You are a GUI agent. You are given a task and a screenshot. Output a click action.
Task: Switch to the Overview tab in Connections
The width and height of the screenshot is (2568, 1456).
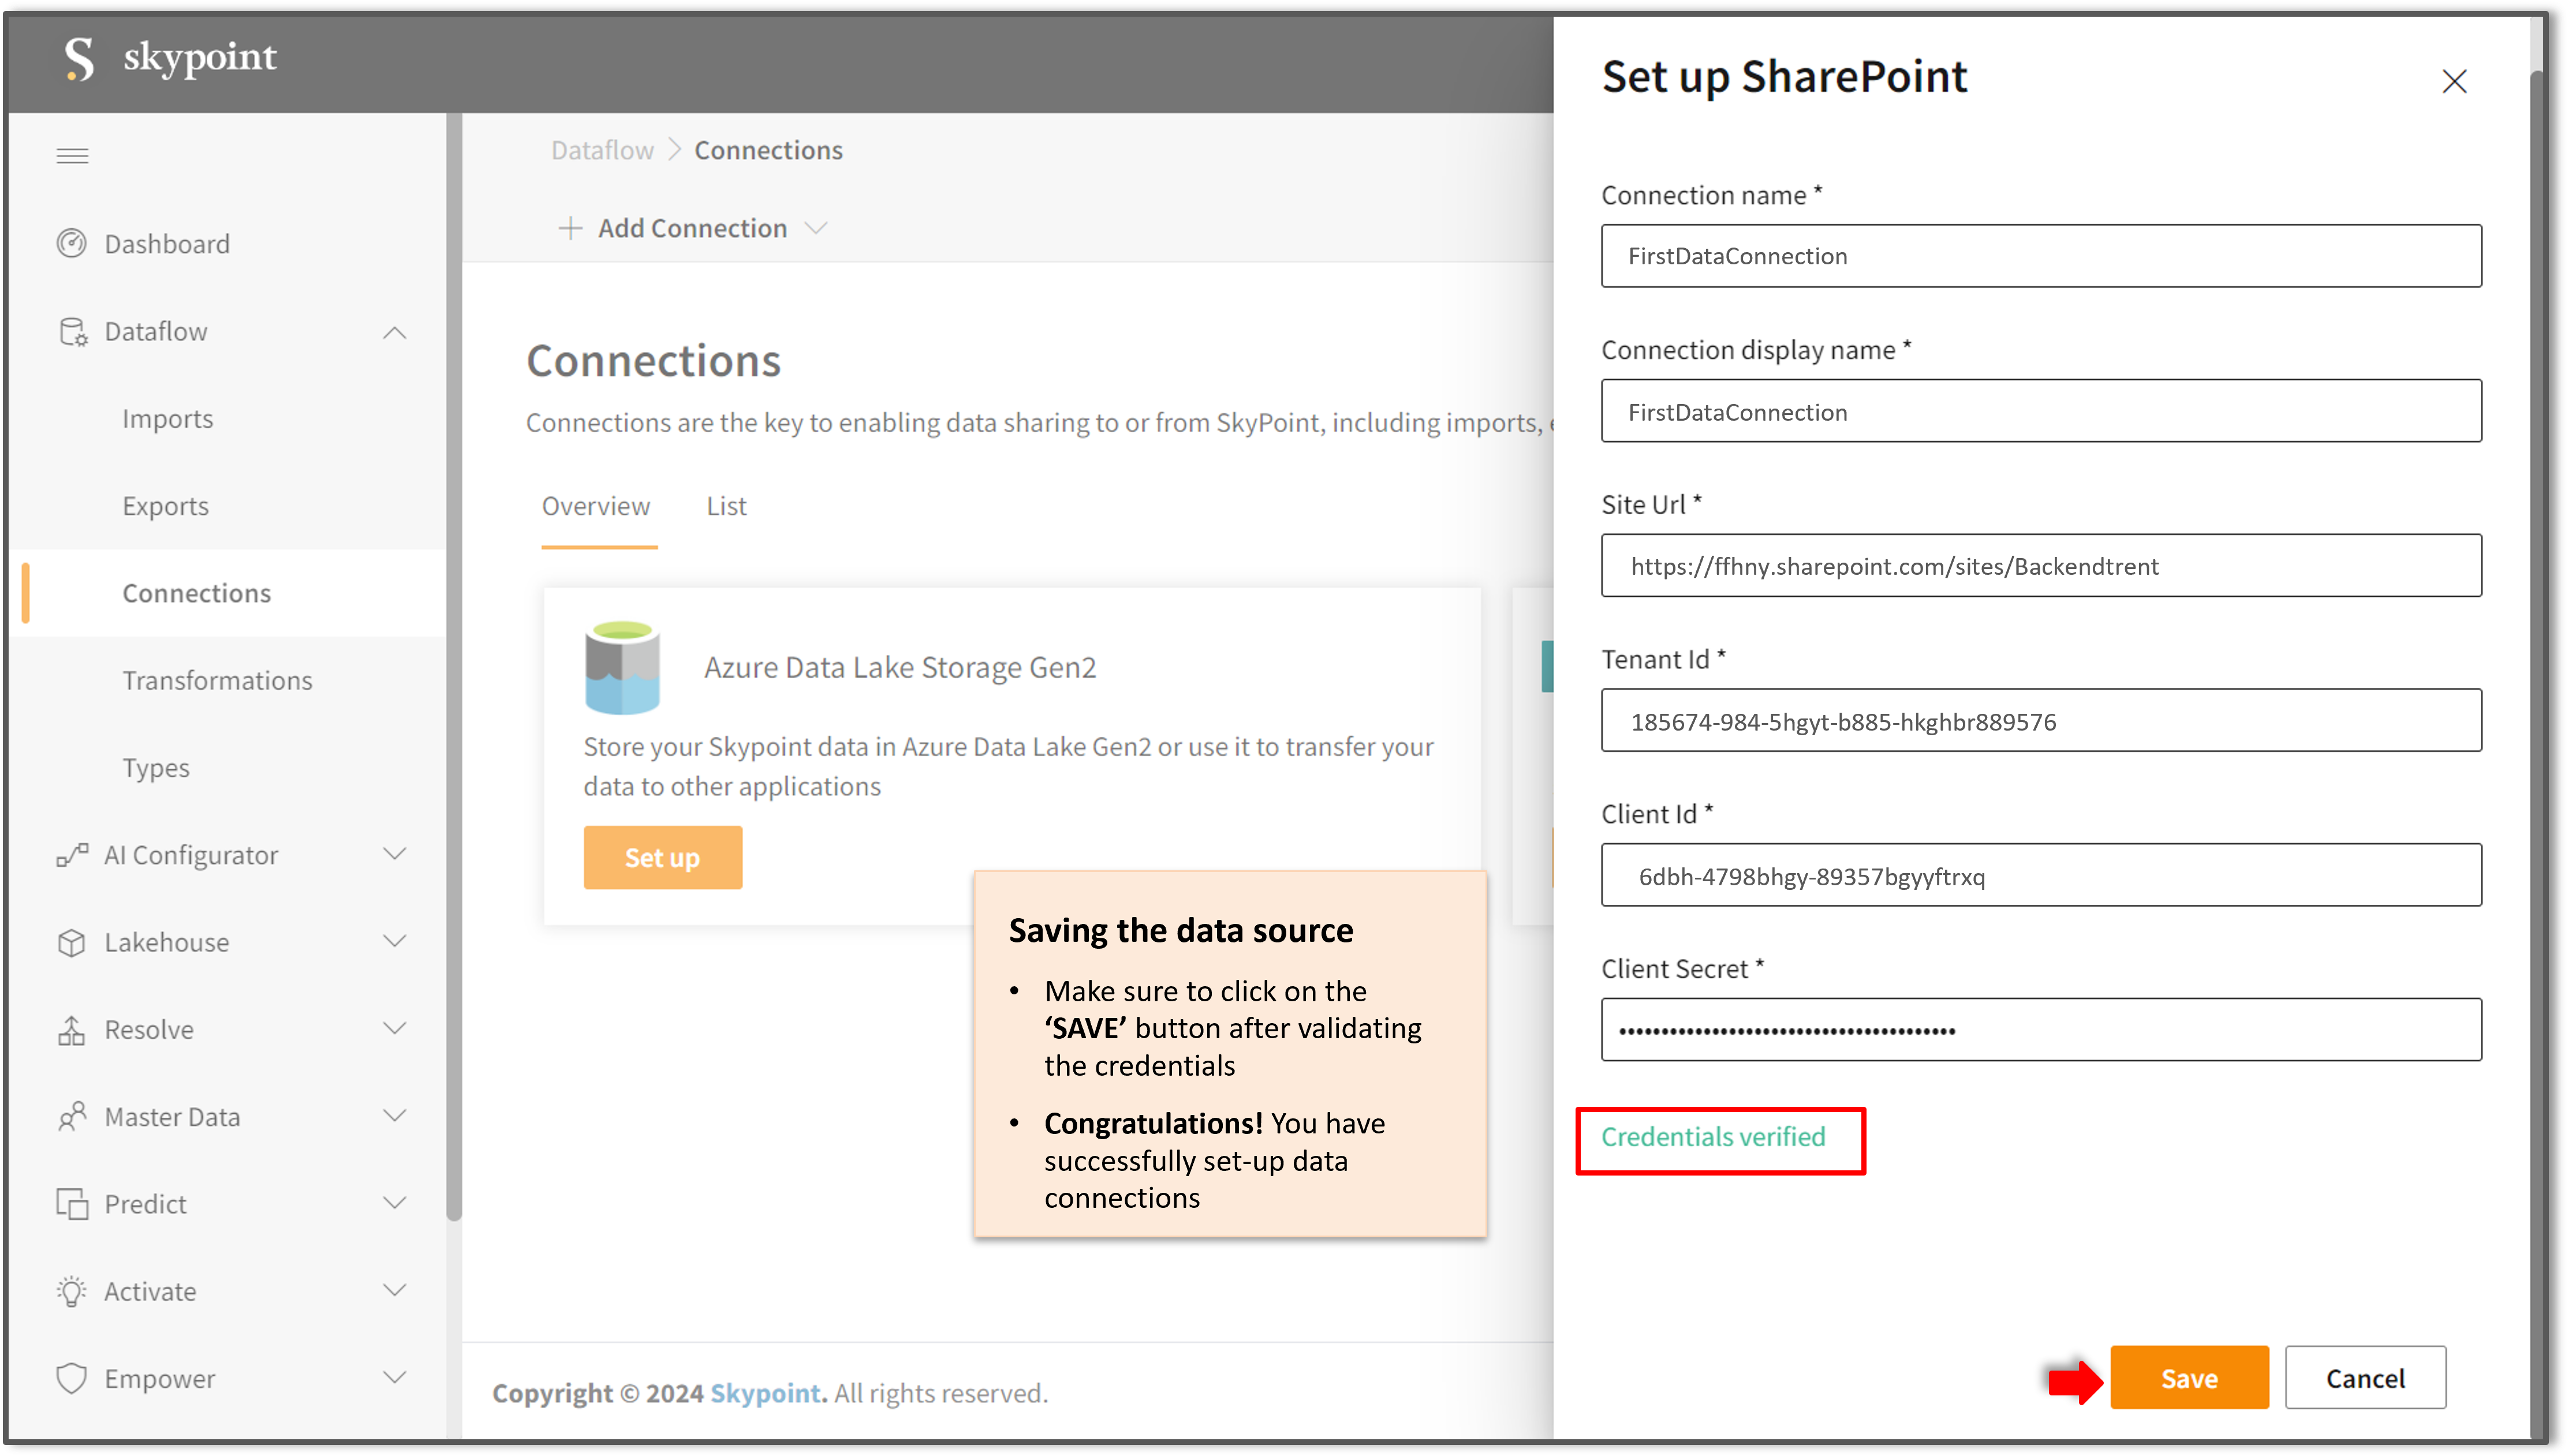pos(596,506)
